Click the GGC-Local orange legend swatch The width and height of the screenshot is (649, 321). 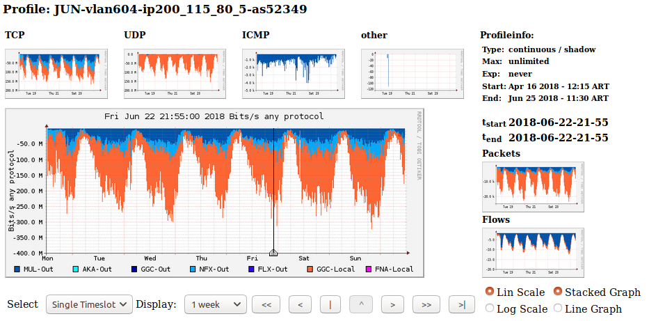[x=310, y=269]
